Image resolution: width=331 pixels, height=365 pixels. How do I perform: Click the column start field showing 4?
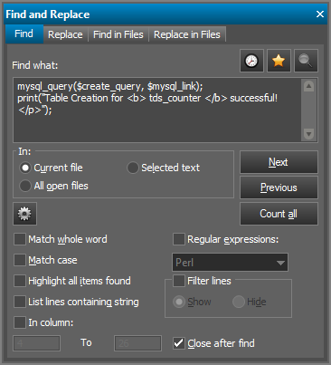[36, 343]
